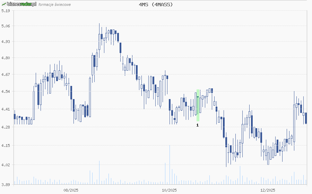Click the green highlighted candlestick formation

click(x=198, y=105)
